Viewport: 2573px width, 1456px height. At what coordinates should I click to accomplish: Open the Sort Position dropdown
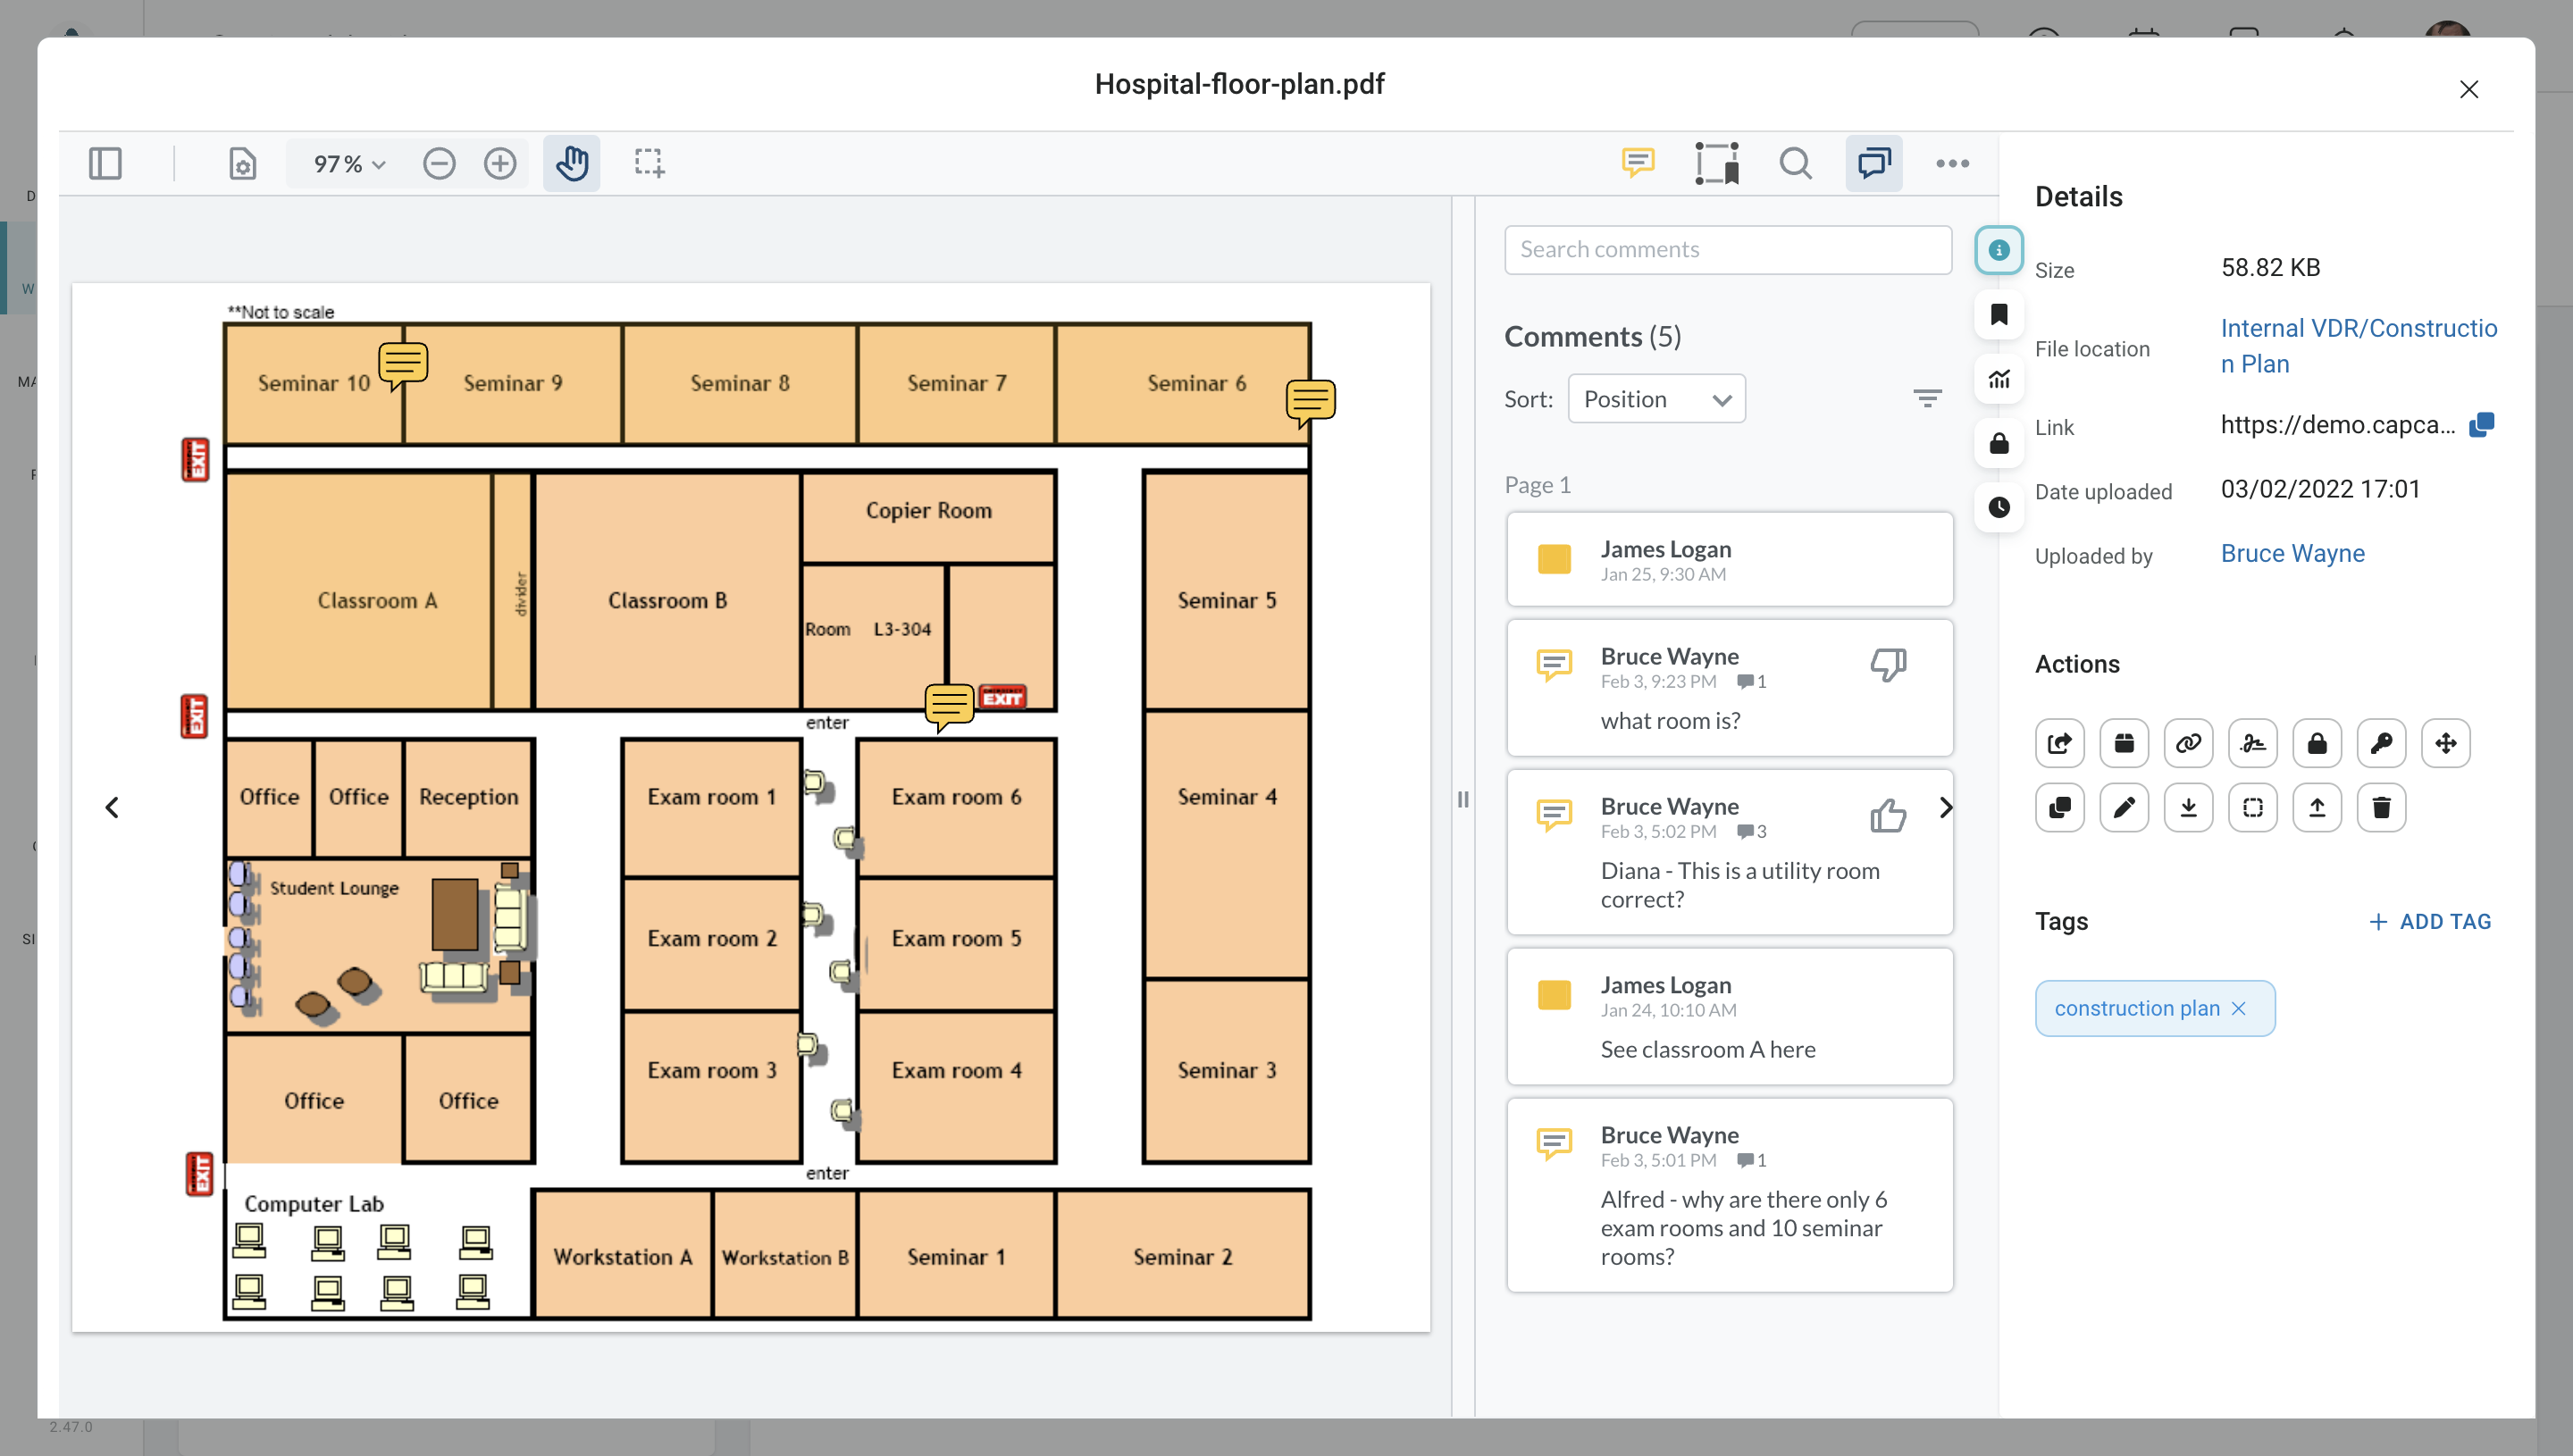pyautogui.click(x=1656, y=399)
